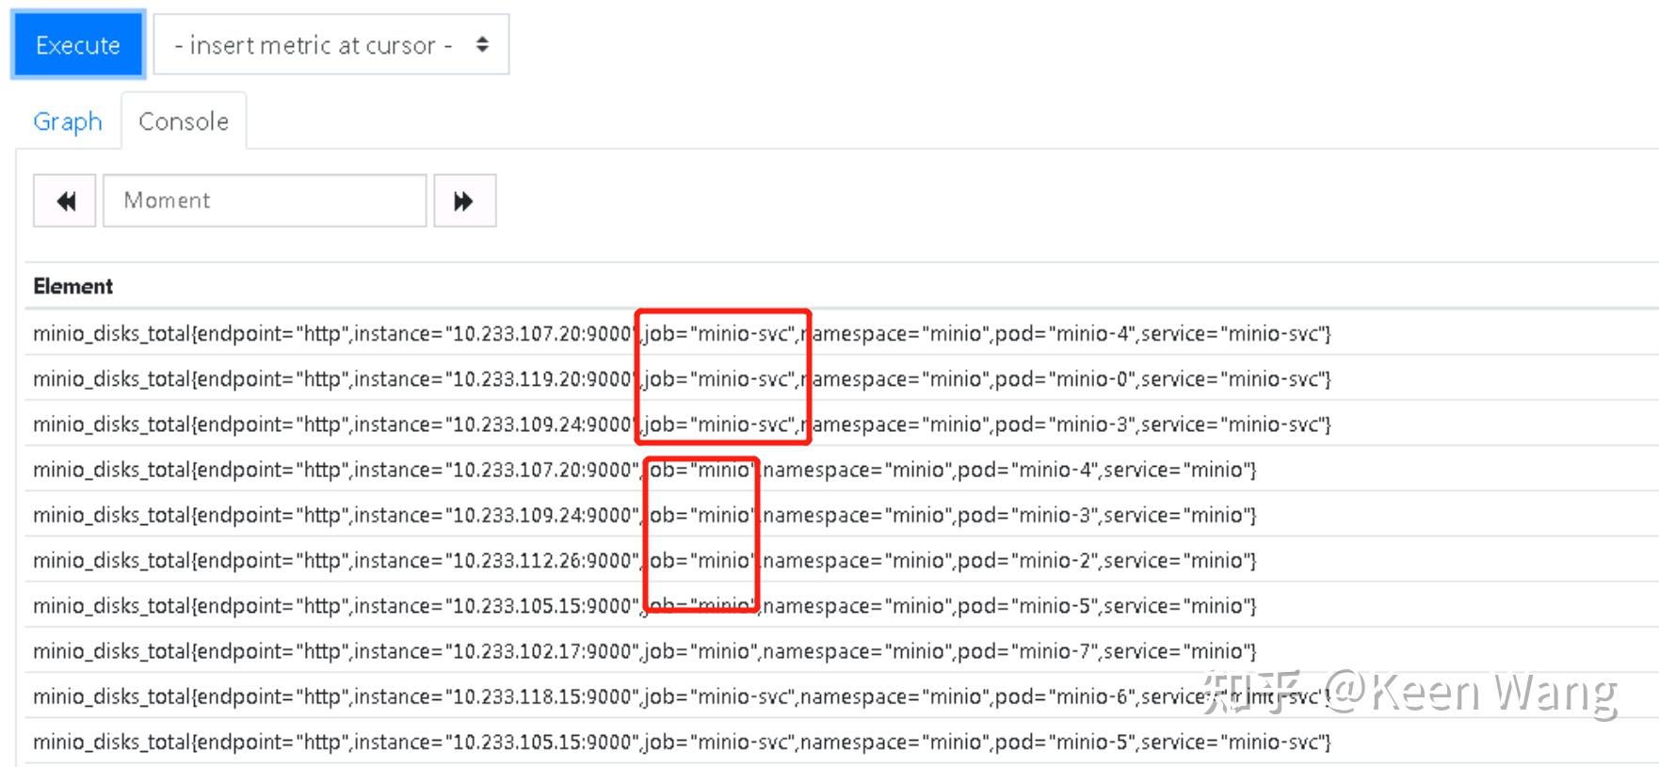1659x767 pixels.
Task: Select the row with pod minio-2
Action: pyautogui.click(x=842, y=560)
